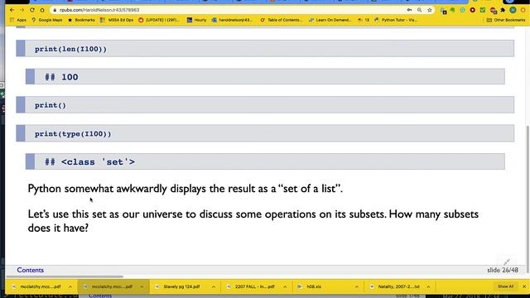The image size is (530, 298).
Task: Expand options for Stavely pg 124.pdf
Action: coord(214,286)
